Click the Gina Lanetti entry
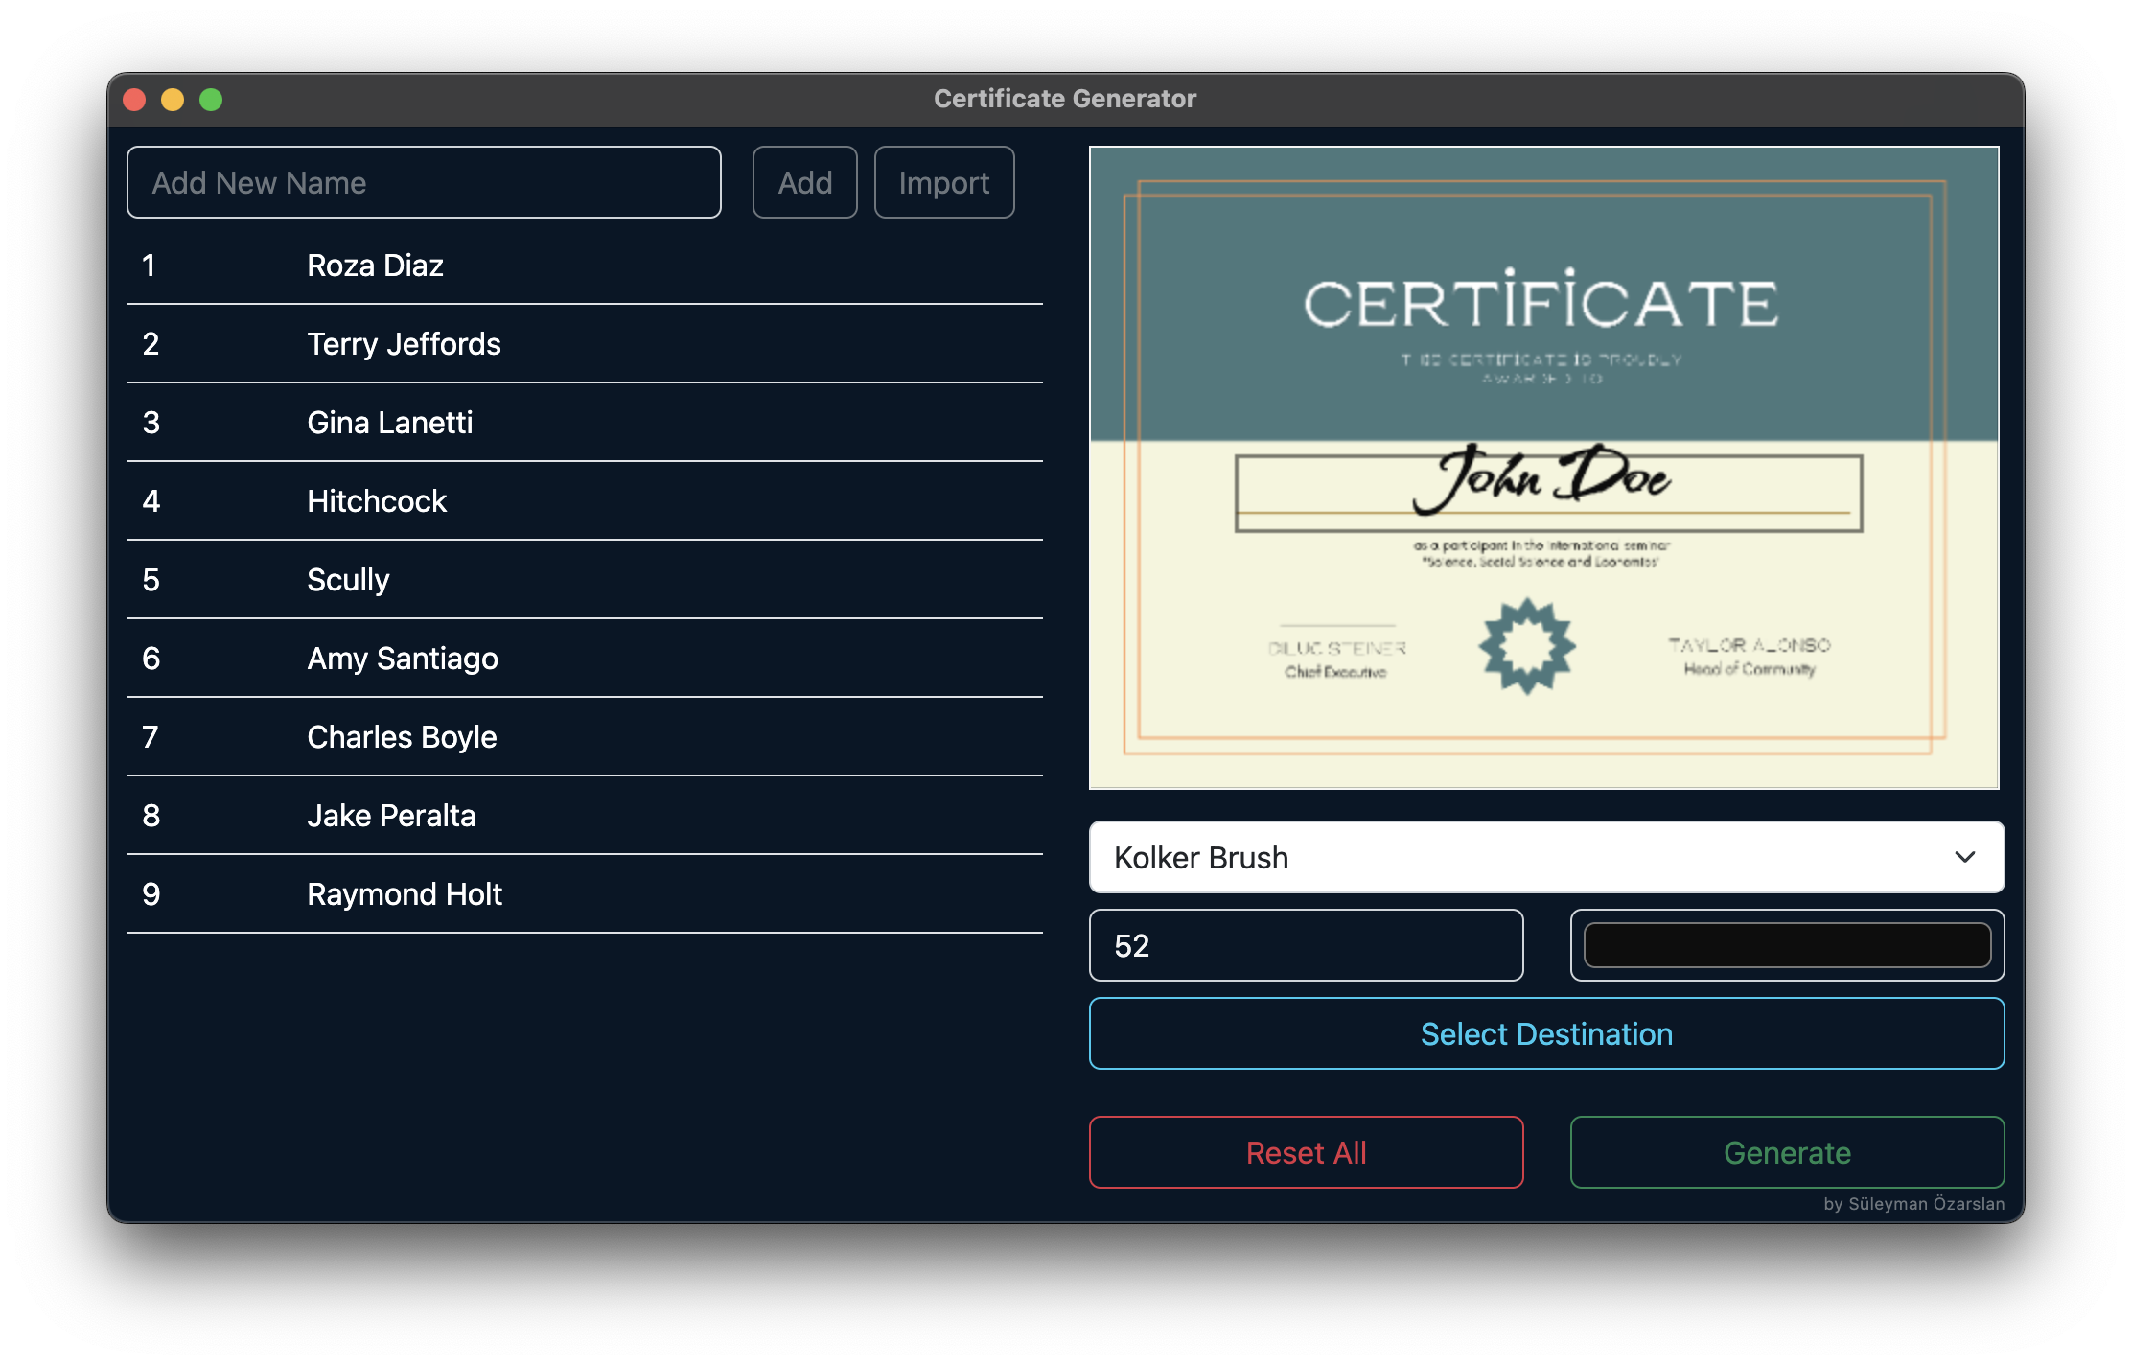 tap(389, 423)
